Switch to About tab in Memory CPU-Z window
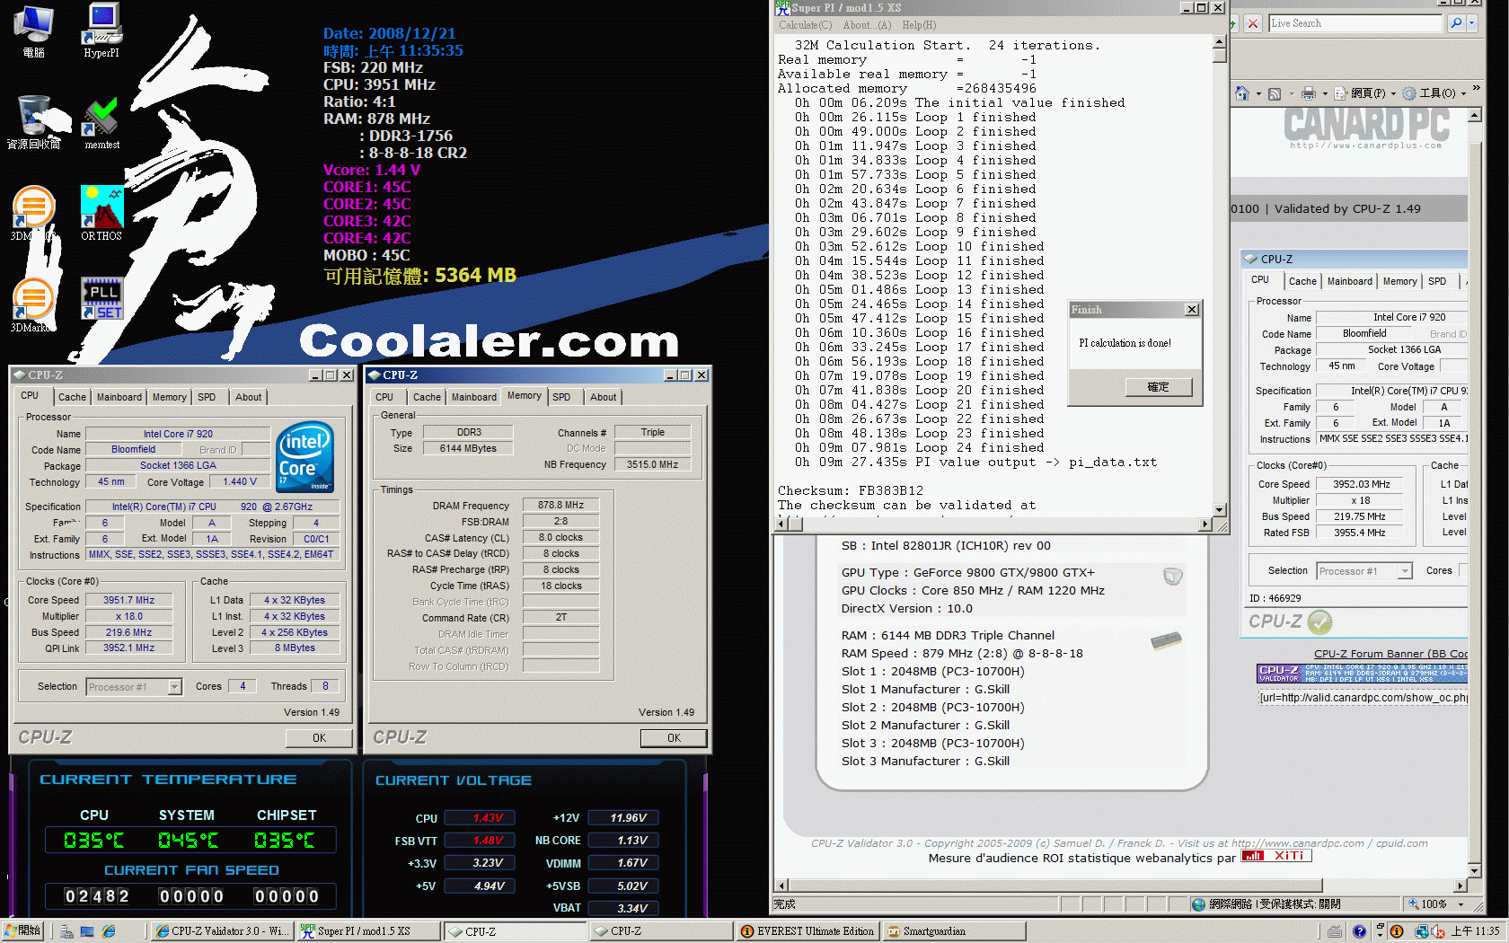1509x943 pixels. pyautogui.click(x=604, y=397)
